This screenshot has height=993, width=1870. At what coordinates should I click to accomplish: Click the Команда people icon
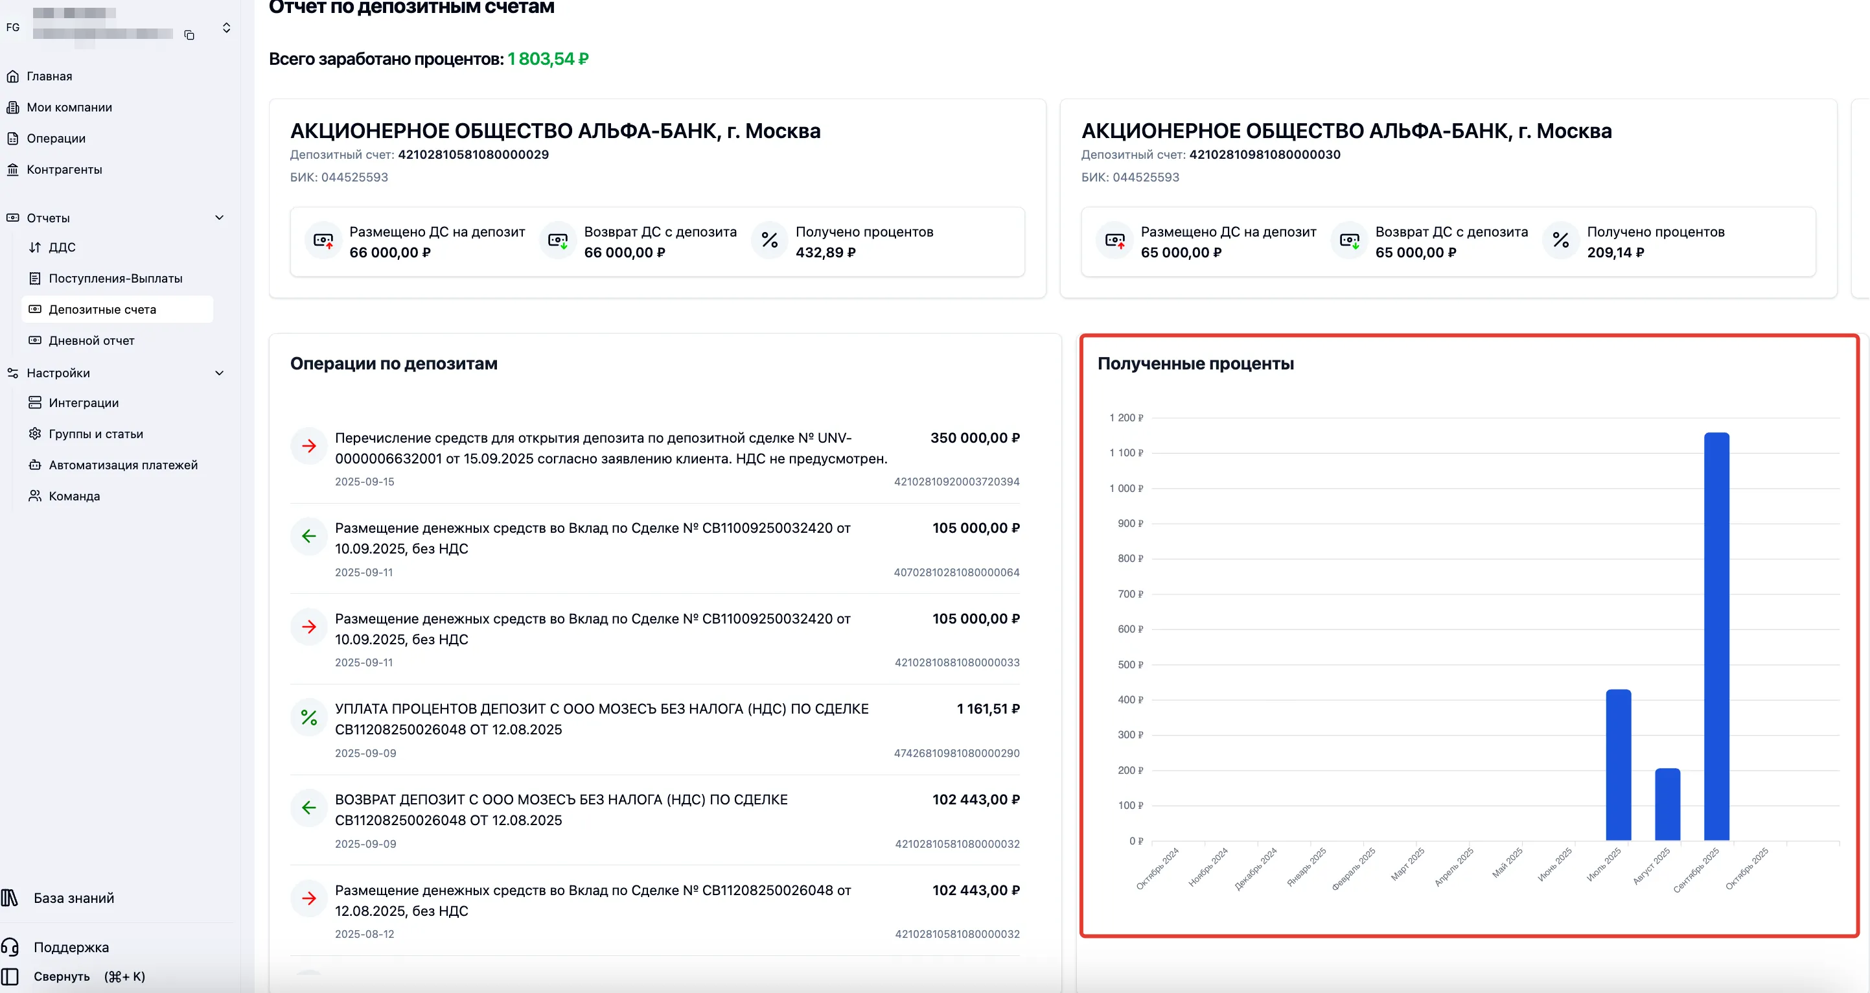point(35,496)
